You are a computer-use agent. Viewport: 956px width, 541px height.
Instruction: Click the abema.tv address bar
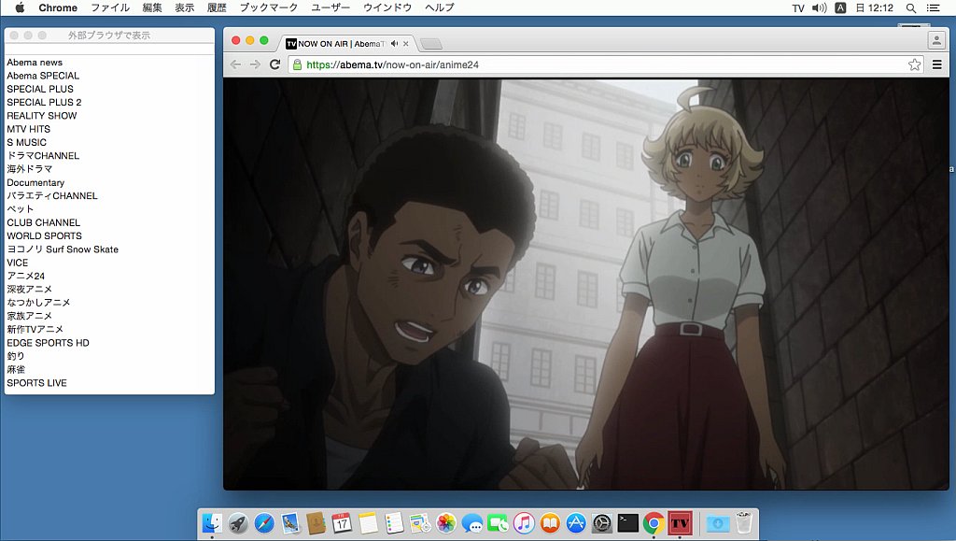(604, 64)
